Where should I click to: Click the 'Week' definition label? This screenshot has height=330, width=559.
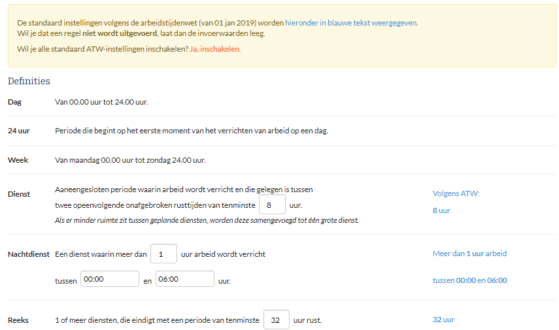pyautogui.click(x=17, y=160)
